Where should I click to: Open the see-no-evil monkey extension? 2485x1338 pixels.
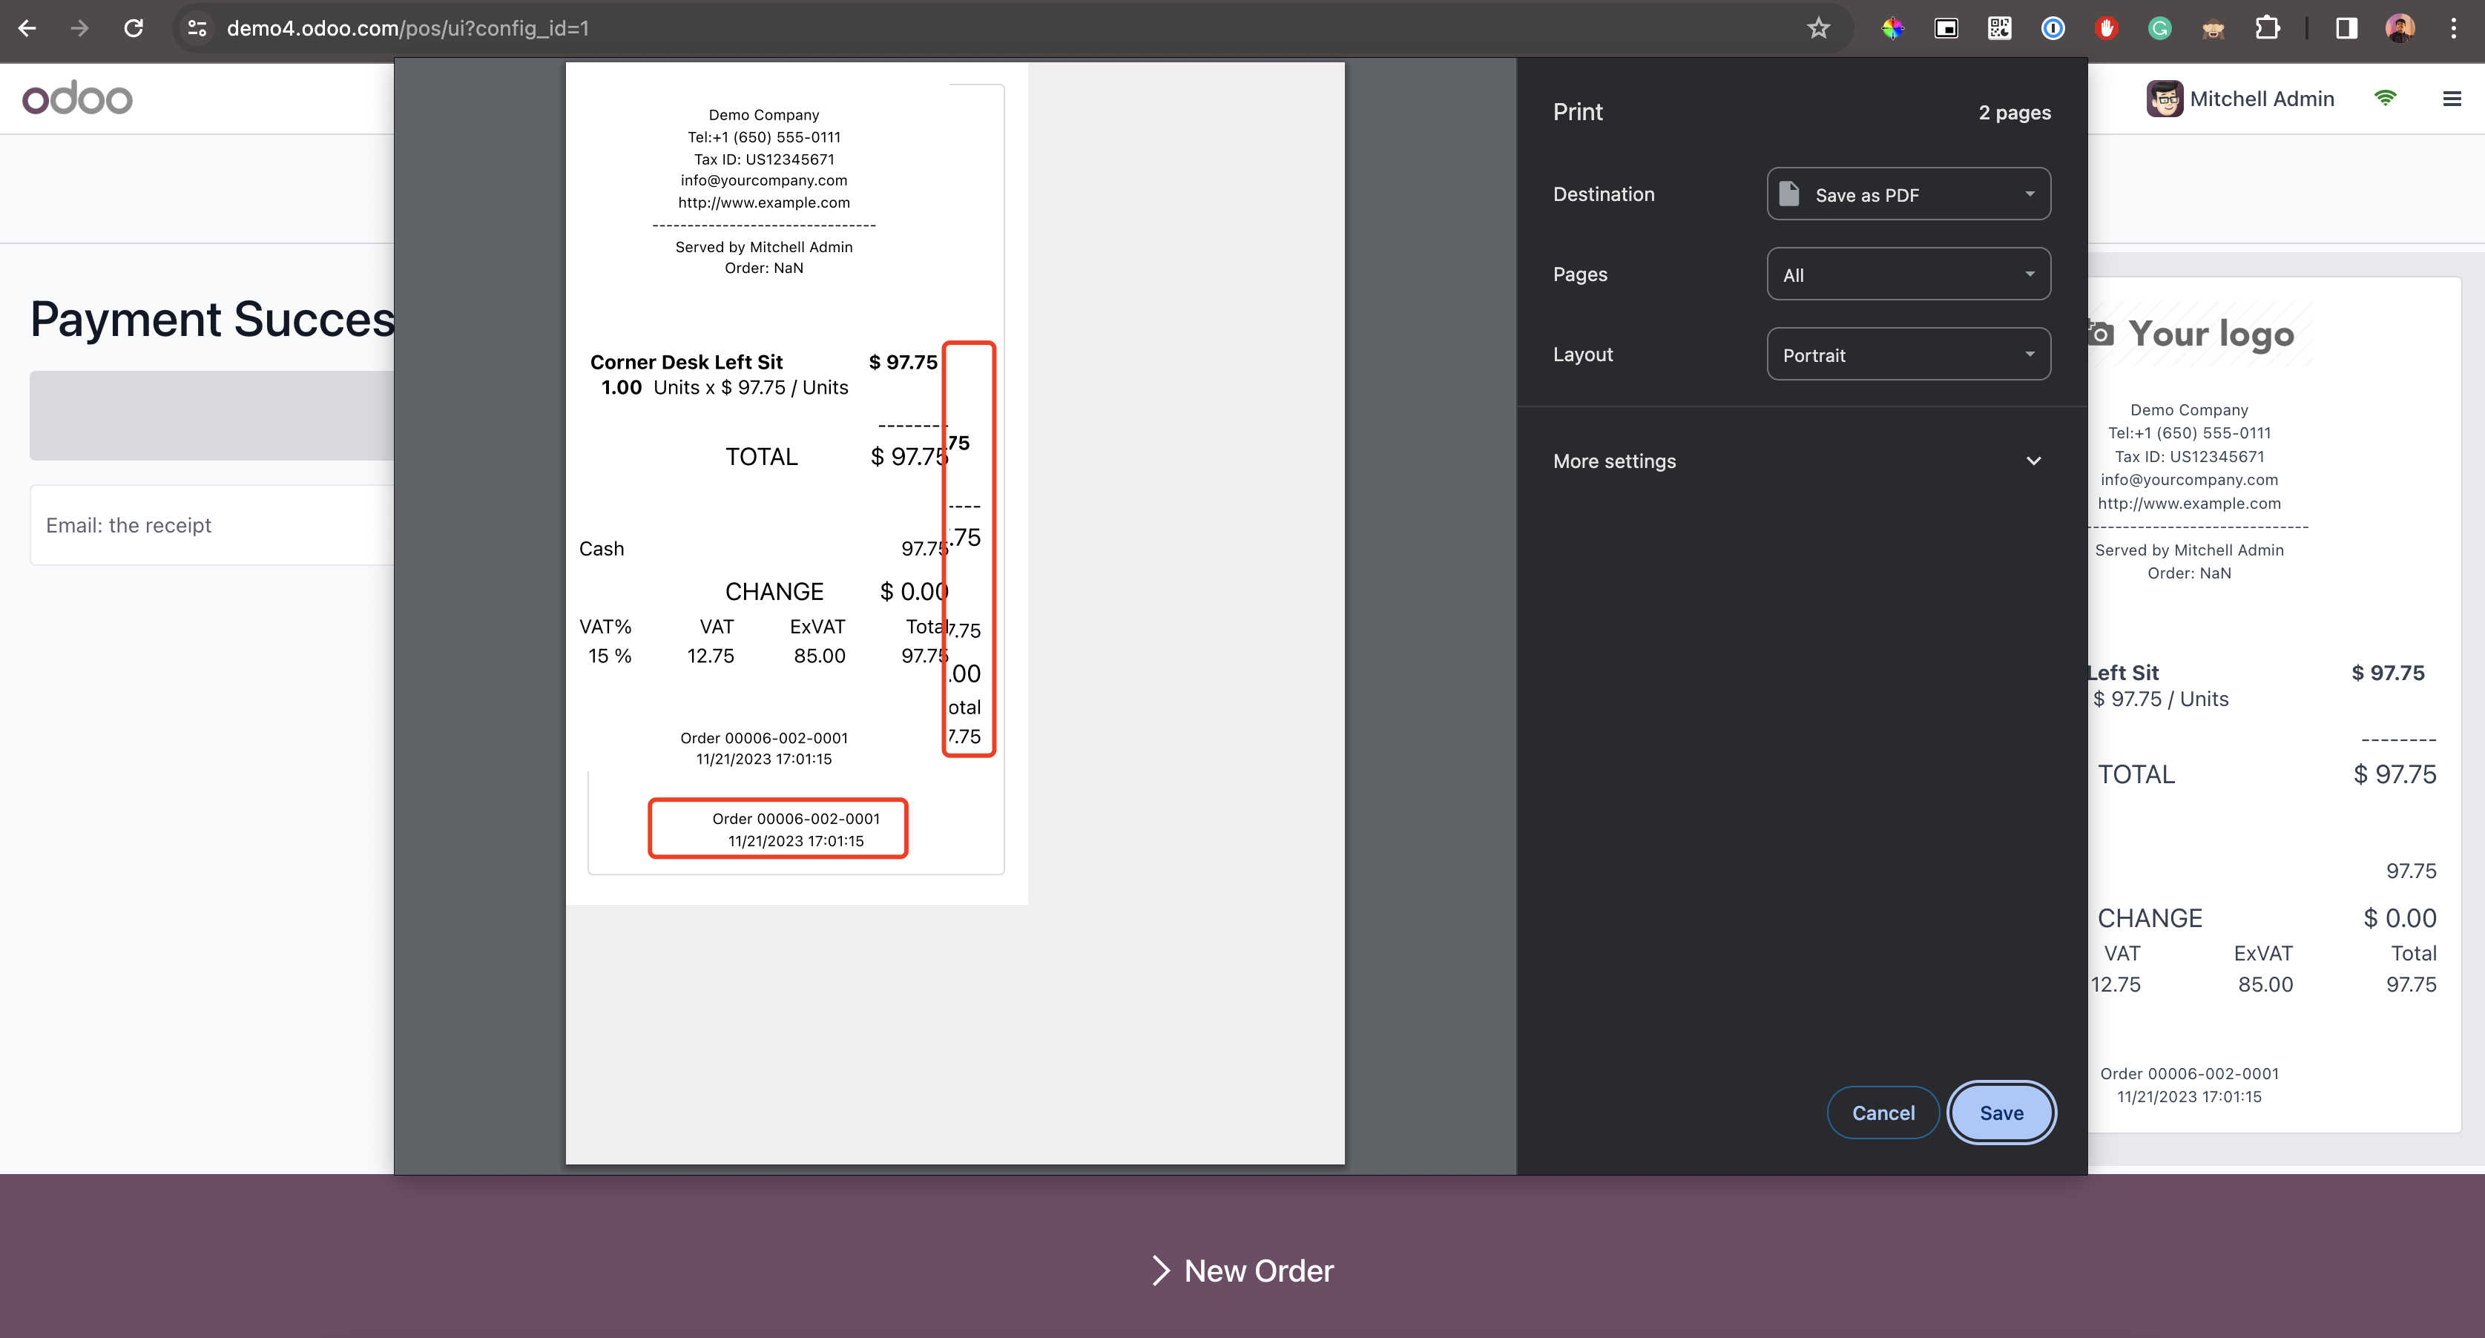pos(2213,28)
